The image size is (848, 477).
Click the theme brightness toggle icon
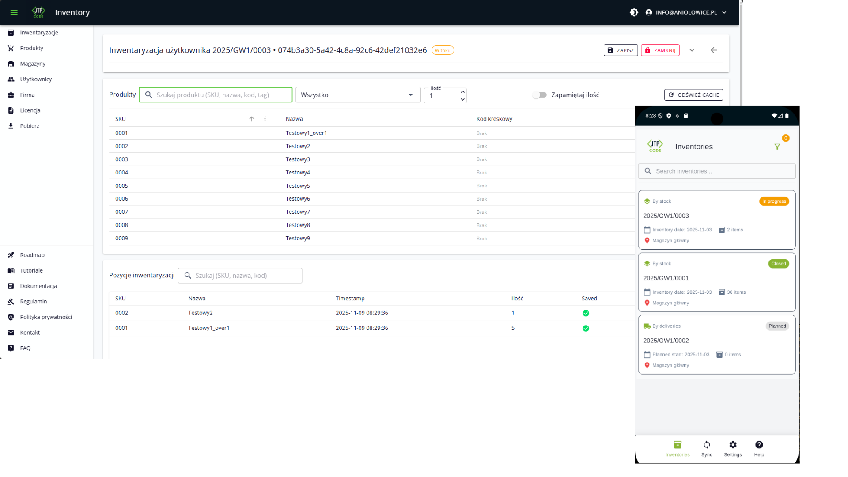[634, 12]
